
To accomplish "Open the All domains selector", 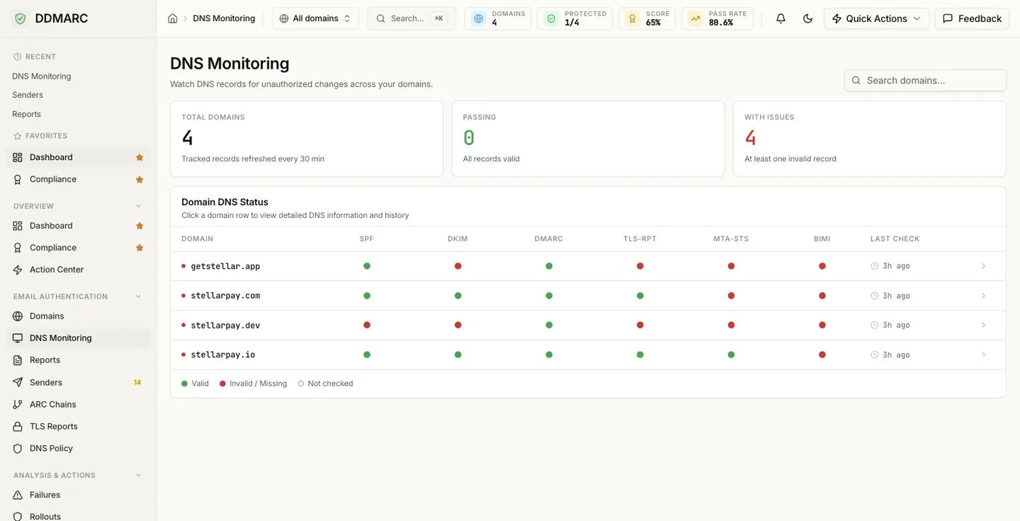I will 315,18.
